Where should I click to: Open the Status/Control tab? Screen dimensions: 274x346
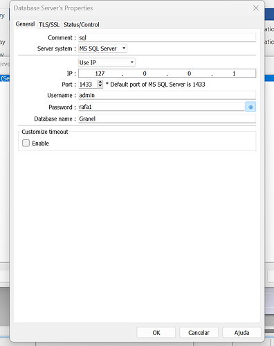point(82,24)
